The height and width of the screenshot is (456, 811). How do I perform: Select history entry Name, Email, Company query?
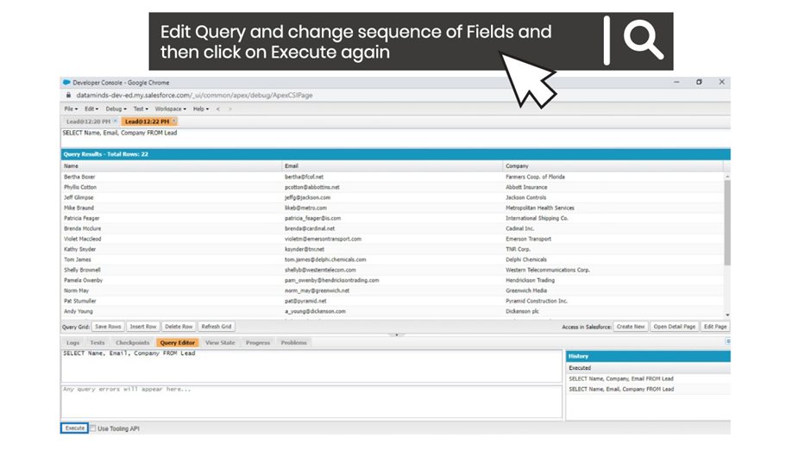pyautogui.click(x=648, y=390)
